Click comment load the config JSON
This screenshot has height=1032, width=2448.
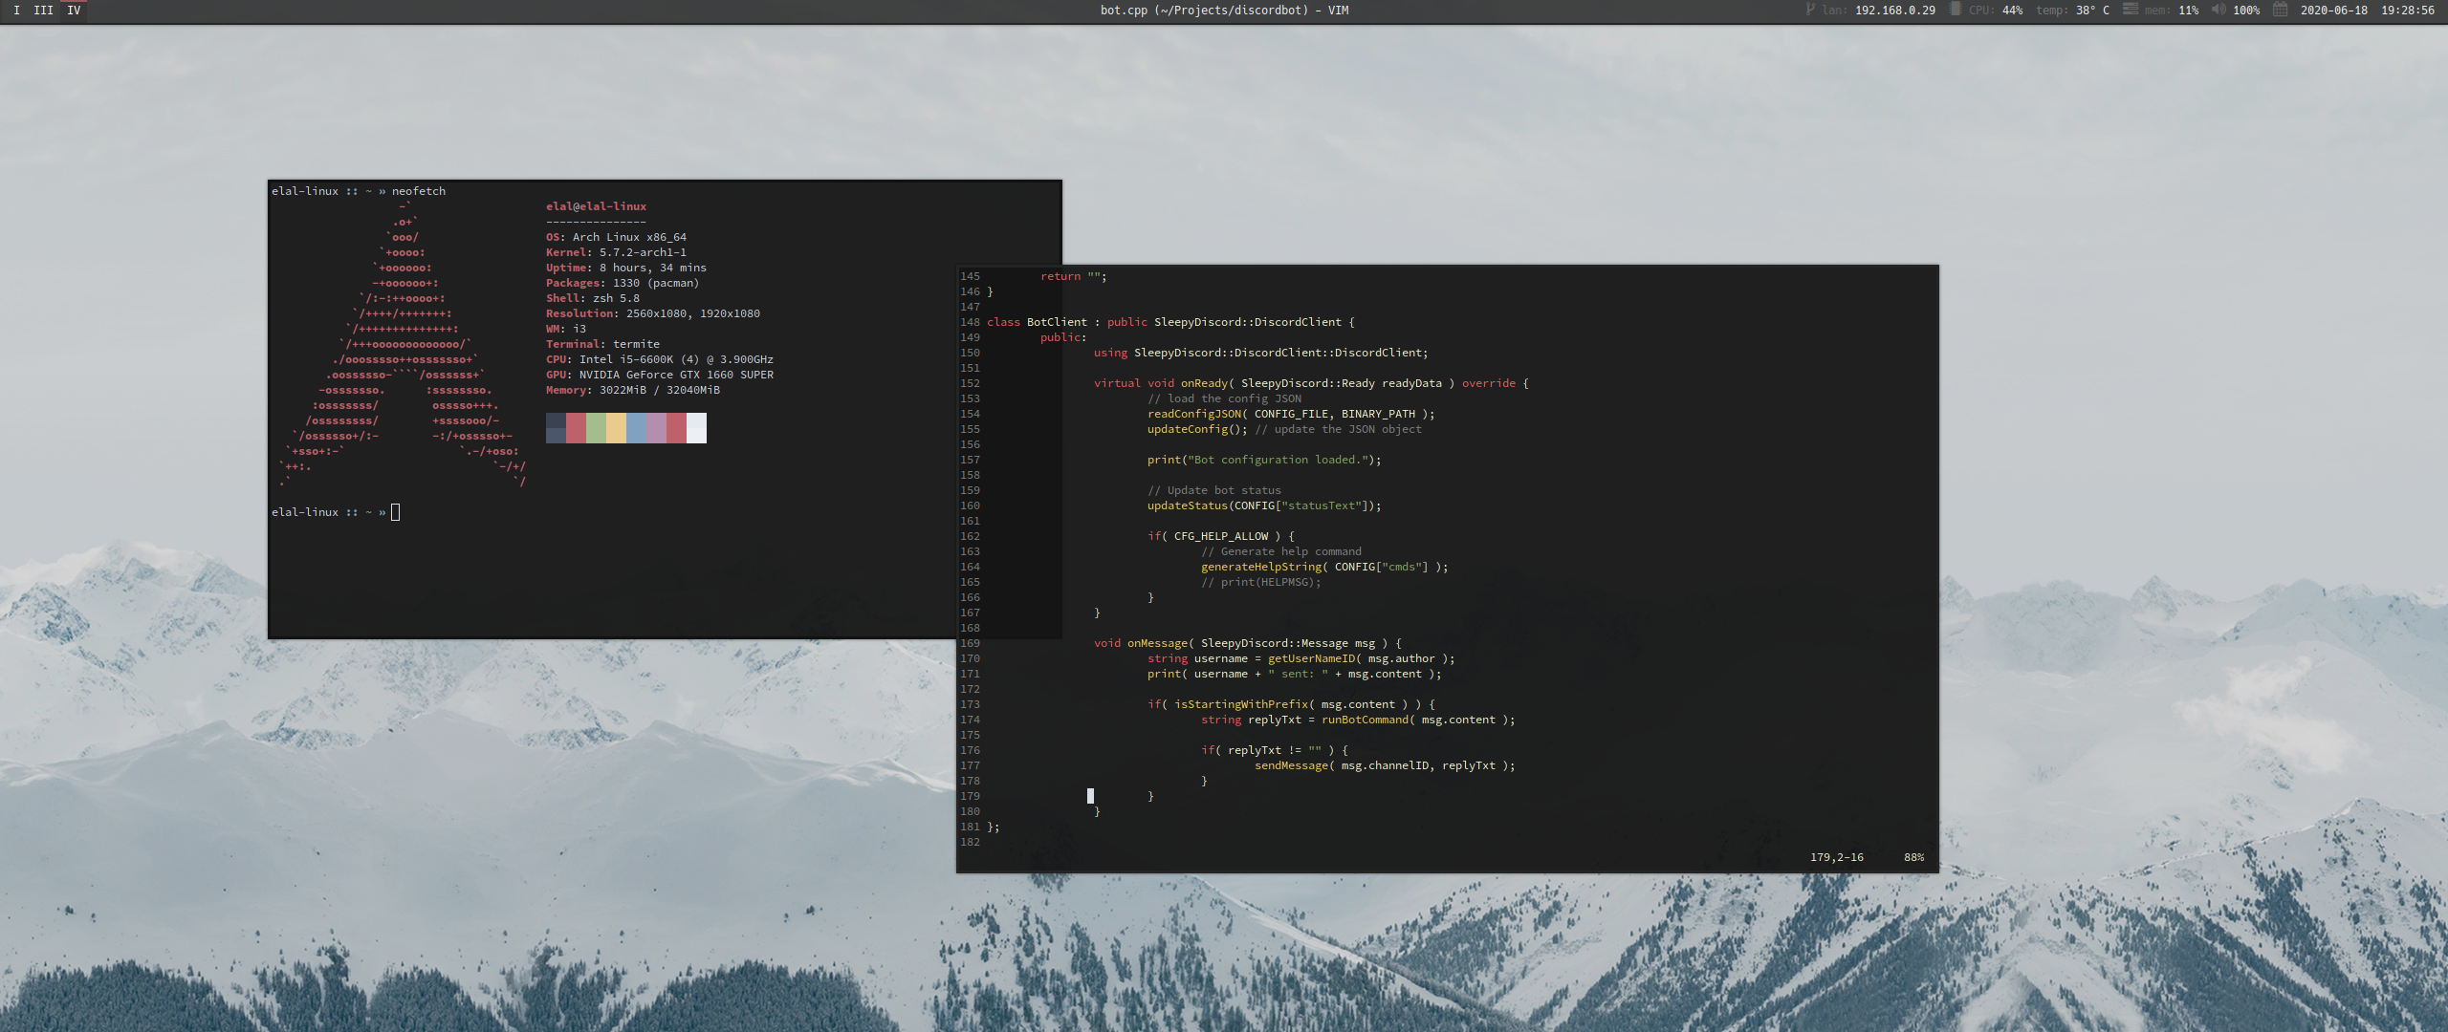pos(1224,398)
